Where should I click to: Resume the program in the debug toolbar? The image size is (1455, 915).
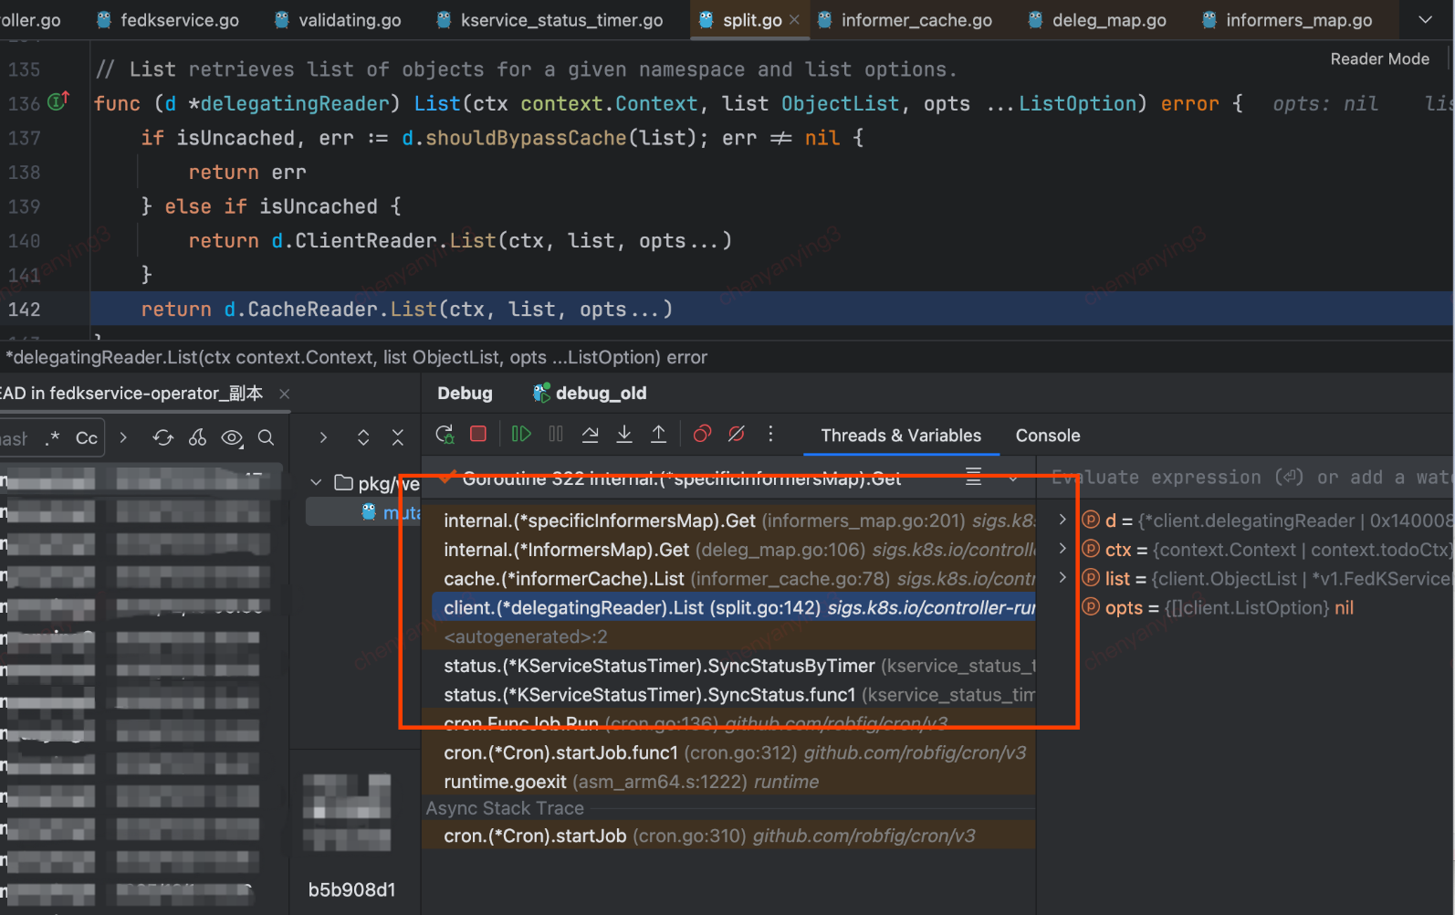[521, 434]
